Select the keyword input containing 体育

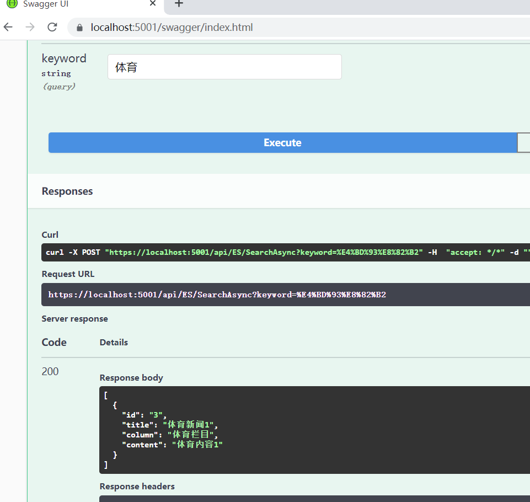(x=224, y=66)
